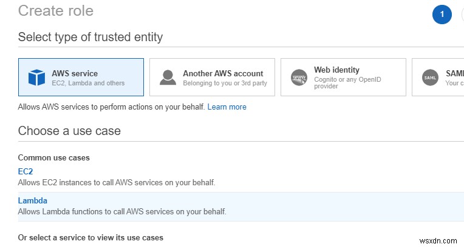Click the Web identity www globe icon
The image size is (464, 247).
(x=299, y=77)
